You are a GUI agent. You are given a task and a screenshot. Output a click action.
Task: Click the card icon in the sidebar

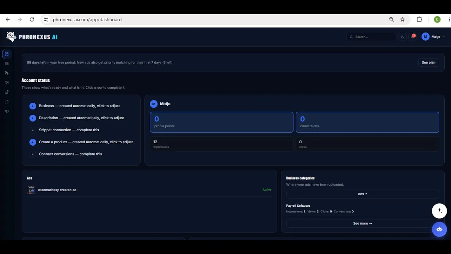[7, 64]
